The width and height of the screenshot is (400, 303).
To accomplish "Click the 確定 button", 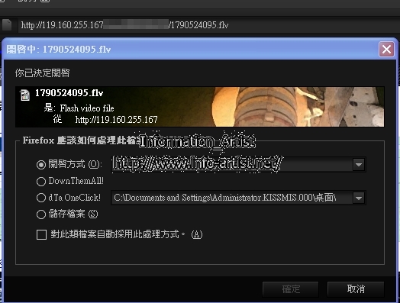I will click(291, 289).
